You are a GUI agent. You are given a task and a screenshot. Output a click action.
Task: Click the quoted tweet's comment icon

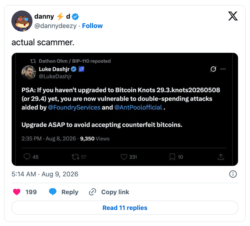[x=27, y=157]
